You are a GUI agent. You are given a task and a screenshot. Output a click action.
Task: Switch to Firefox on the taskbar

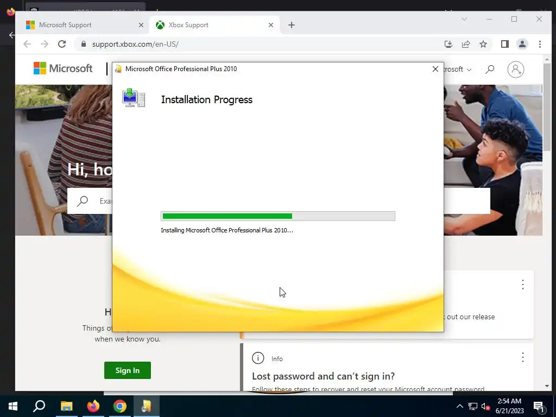click(93, 406)
